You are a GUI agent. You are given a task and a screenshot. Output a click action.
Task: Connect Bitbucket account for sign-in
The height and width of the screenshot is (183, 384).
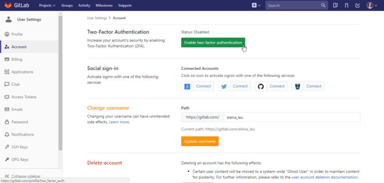(308, 86)
